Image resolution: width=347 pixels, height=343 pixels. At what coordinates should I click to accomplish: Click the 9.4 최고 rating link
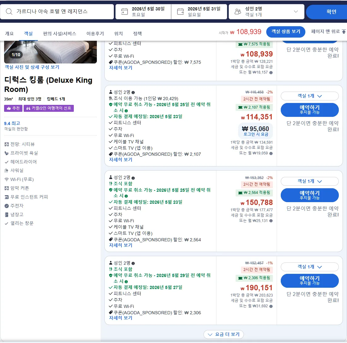click(12, 123)
